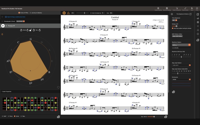Play the exercise with orange play button
Screen dimensions: 200x125
64,13
